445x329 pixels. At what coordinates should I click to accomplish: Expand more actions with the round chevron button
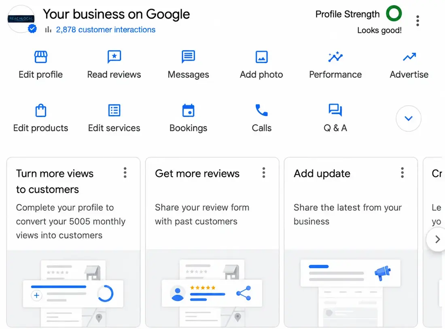(x=409, y=118)
